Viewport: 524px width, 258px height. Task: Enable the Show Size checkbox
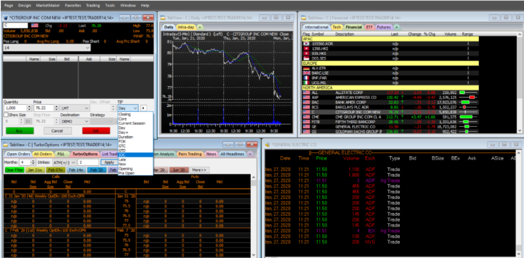[x=6, y=115]
